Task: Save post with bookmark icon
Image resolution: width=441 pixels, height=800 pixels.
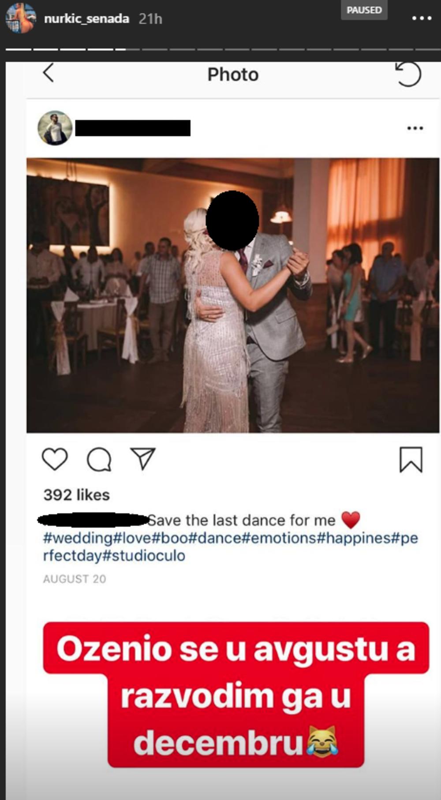Action: pos(411,460)
